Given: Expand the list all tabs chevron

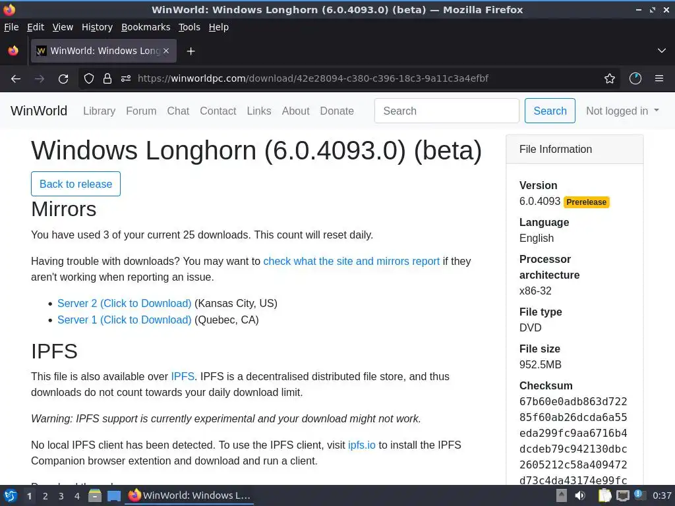Looking at the screenshot, I should [x=662, y=51].
